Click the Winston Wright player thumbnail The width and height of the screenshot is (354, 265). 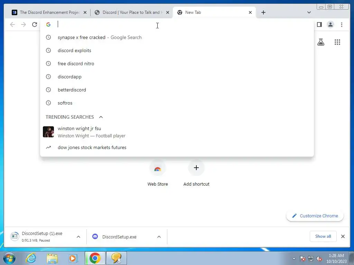tap(48, 132)
